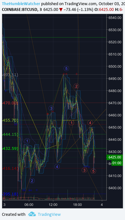Click the red 416.14 level label

[10, 168]
